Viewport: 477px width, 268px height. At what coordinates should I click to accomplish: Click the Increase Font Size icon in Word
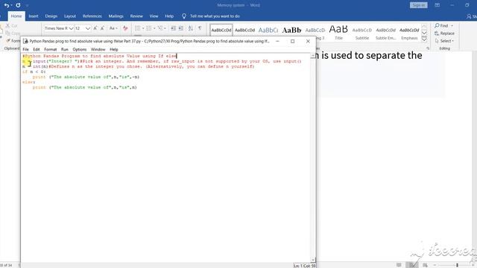click(x=95, y=28)
